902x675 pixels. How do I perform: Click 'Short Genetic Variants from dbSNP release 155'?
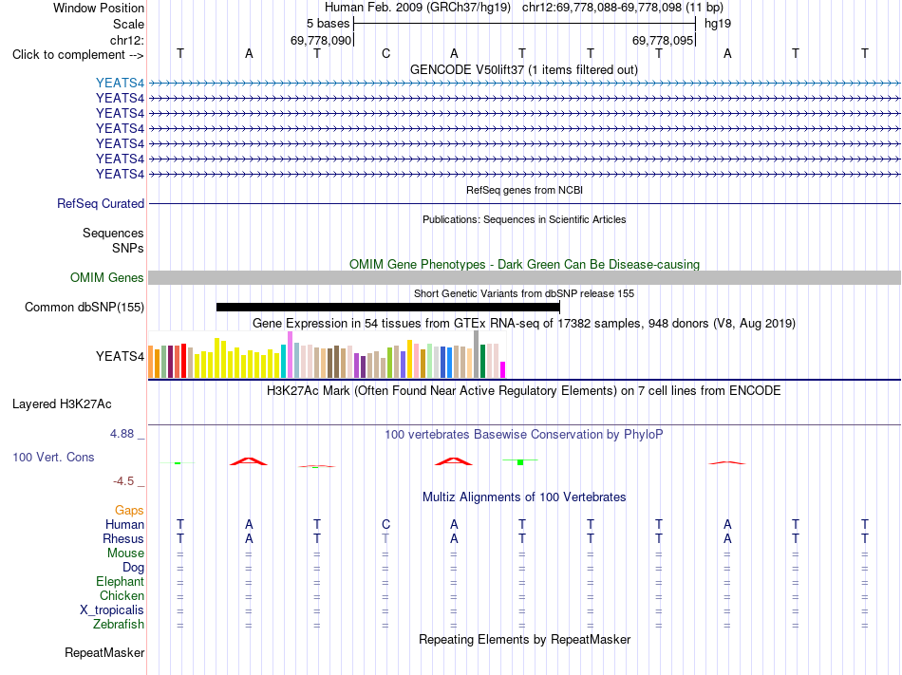[524, 293]
